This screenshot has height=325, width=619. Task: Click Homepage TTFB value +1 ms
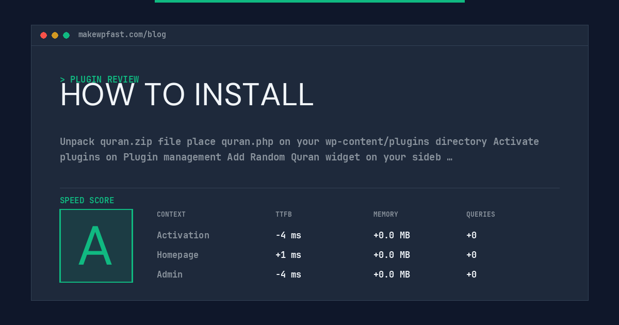(x=288, y=255)
